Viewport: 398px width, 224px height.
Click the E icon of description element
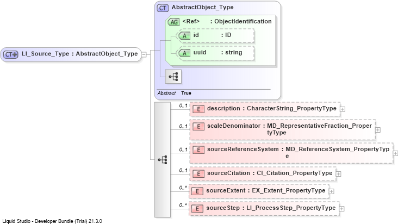click(198, 109)
